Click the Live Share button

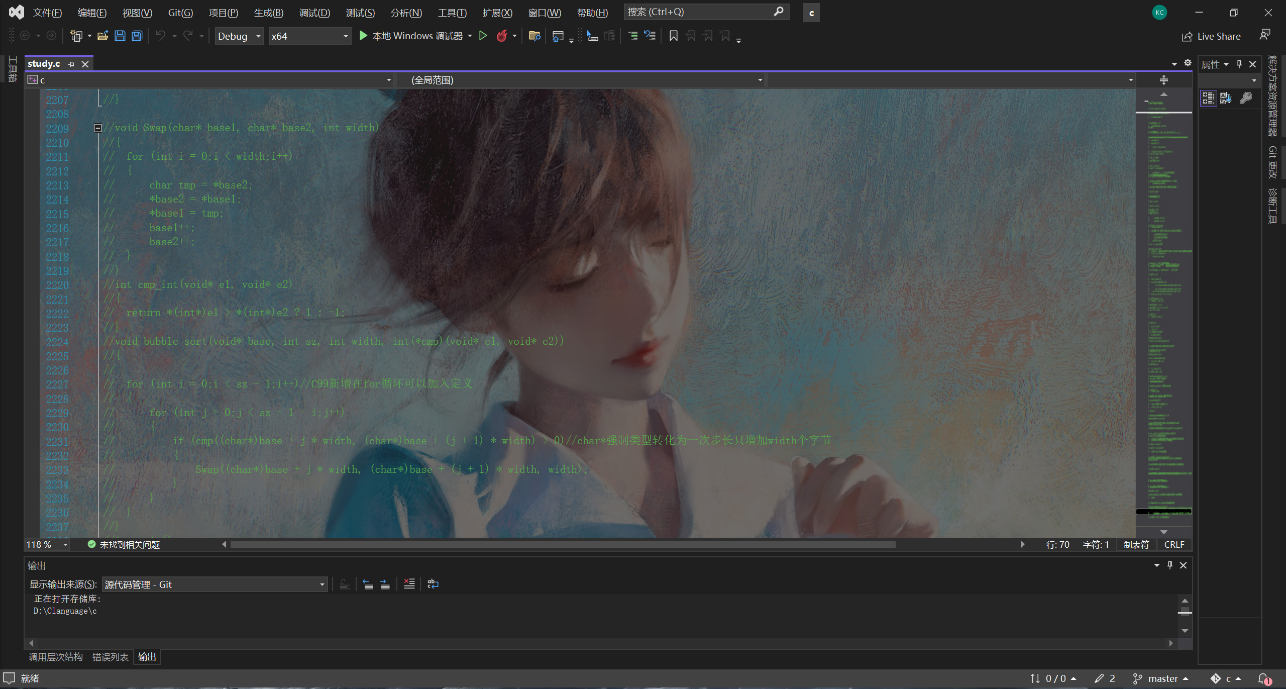[x=1211, y=36]
